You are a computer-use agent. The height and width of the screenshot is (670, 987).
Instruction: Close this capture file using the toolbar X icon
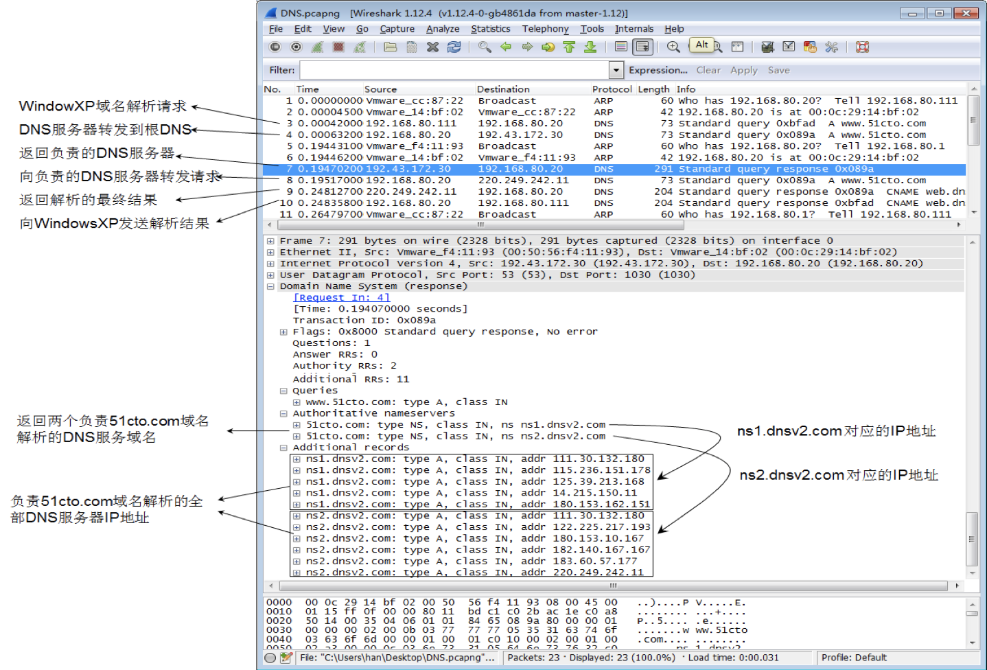[432, 47]
